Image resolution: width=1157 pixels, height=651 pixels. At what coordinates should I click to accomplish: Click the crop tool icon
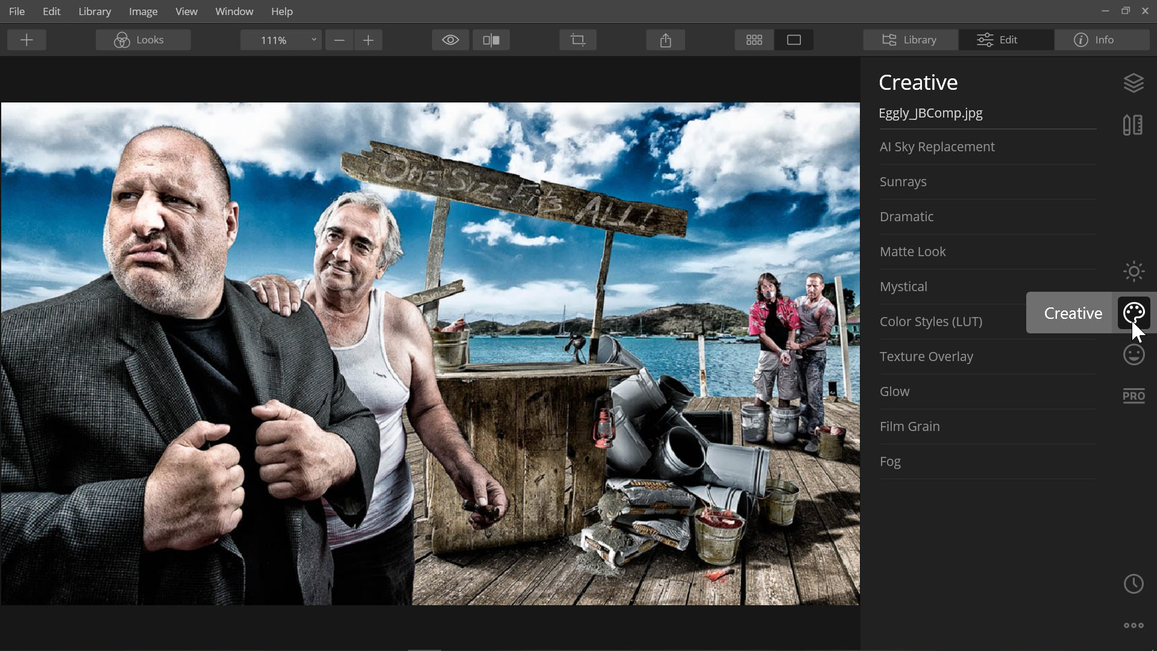[x=578, y=40]
